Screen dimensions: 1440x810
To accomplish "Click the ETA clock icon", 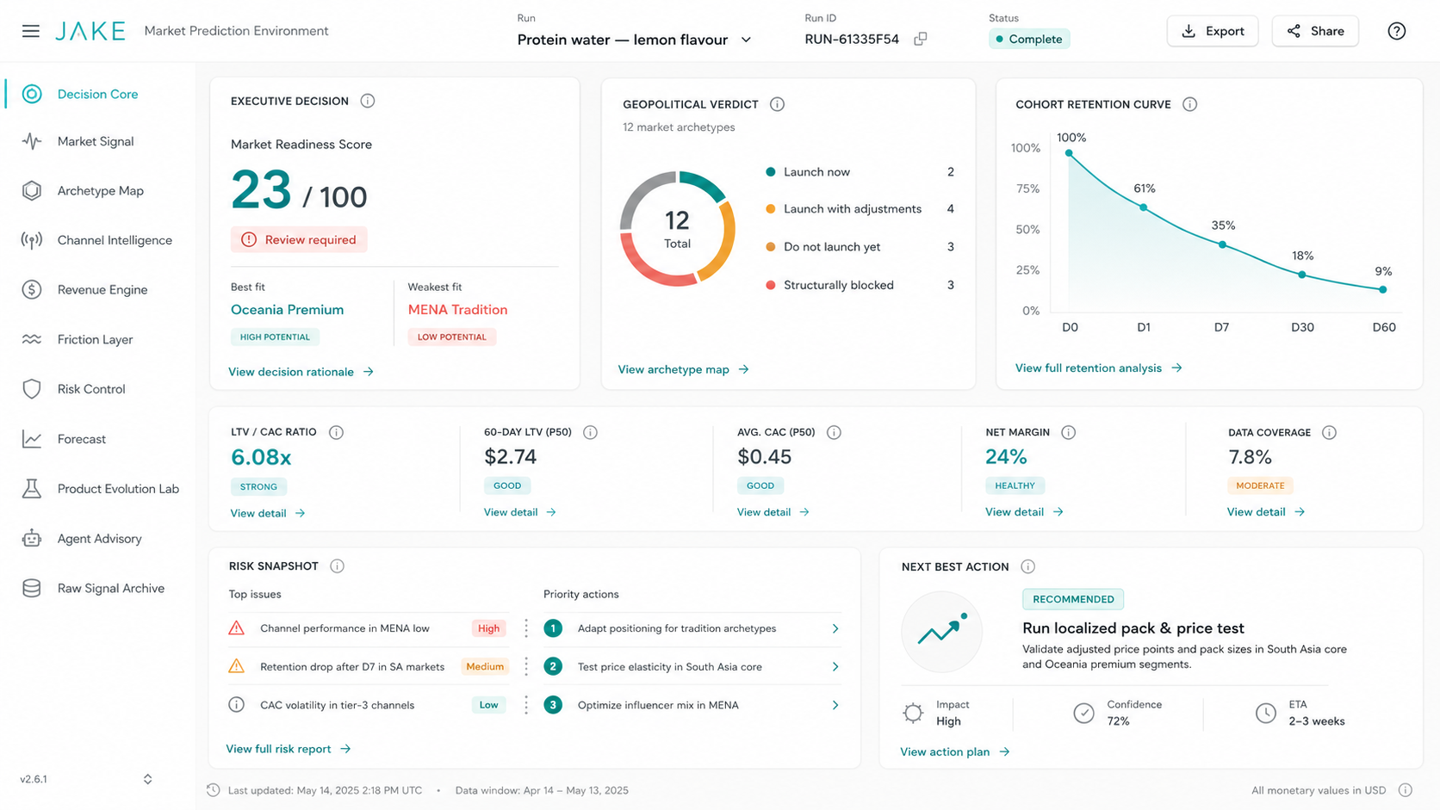I will (1266, 713).
